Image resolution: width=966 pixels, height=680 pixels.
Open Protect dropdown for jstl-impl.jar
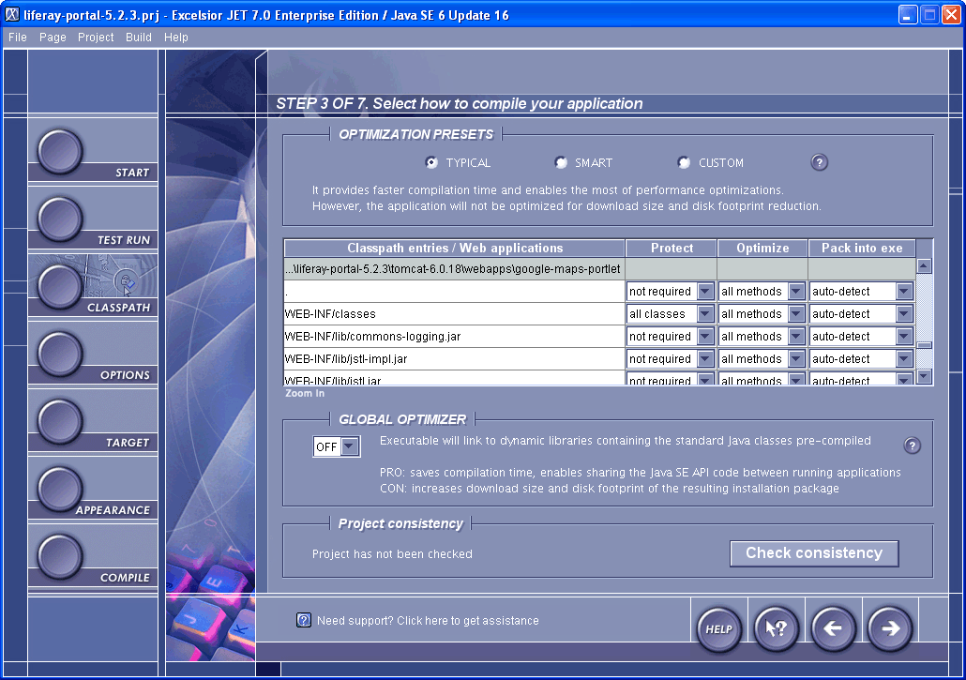click(705, 359)
